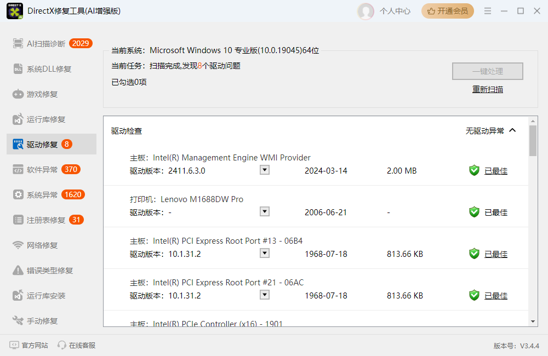548x356 pixels.
Task: Open the PCI Express Root Port #13 version dropdown
Action: [265, 254]
